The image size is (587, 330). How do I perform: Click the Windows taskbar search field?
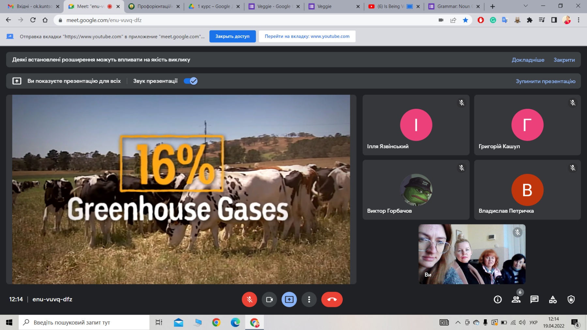click(x=84, y=323)
